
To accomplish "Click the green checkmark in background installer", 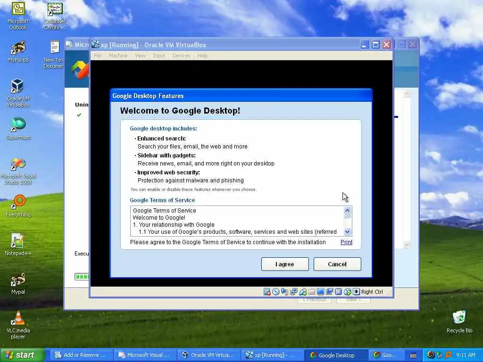I will tap(79, 115).
